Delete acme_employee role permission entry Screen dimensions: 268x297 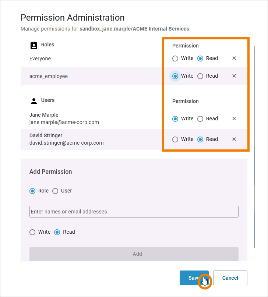coord(234,76)
